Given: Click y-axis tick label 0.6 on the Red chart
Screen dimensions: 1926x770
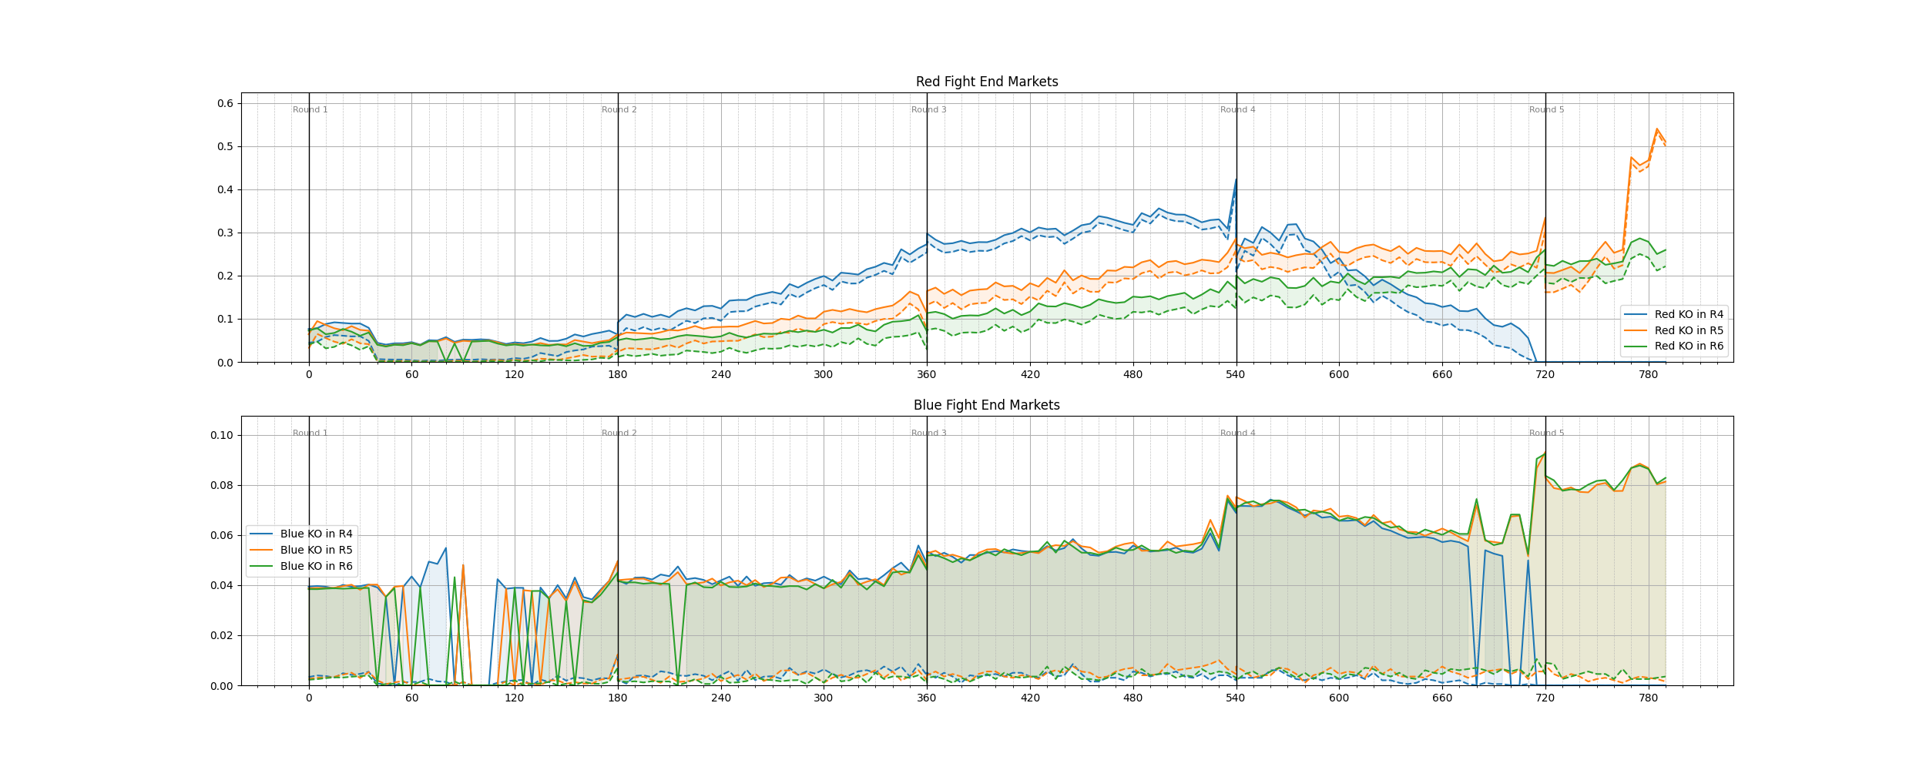Looking at the screenshot, I should coord(227,103).
